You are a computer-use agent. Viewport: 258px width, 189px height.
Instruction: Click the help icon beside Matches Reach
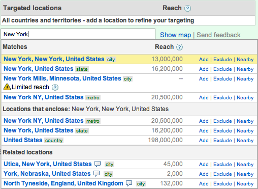click(179, 47)
